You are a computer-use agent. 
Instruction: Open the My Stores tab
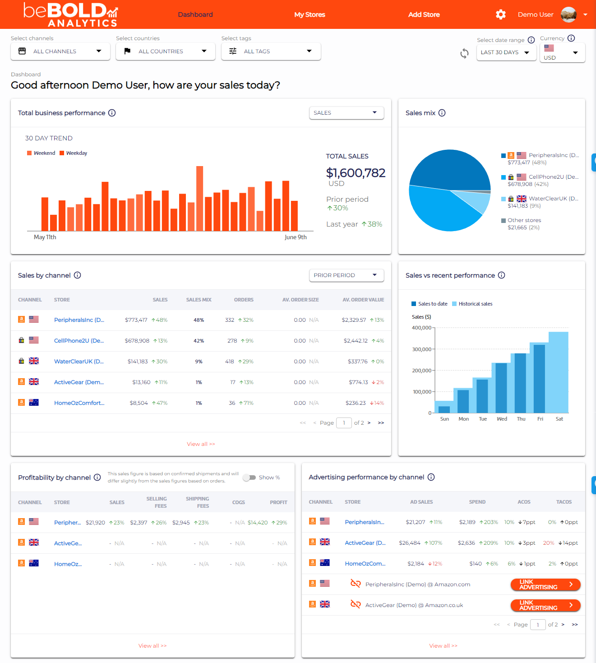310,14
